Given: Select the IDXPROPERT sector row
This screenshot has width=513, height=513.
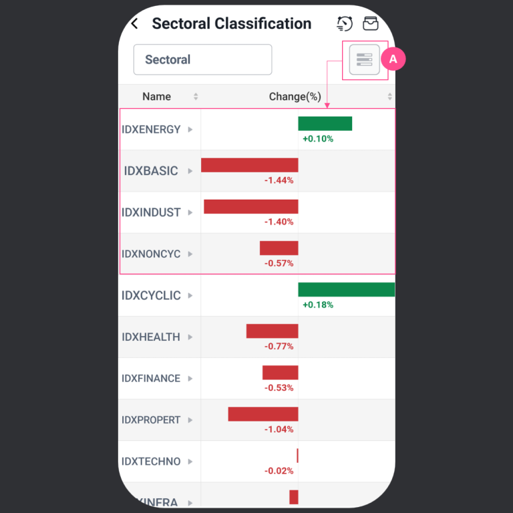Looking at the screenshot, I should [152, 420].
